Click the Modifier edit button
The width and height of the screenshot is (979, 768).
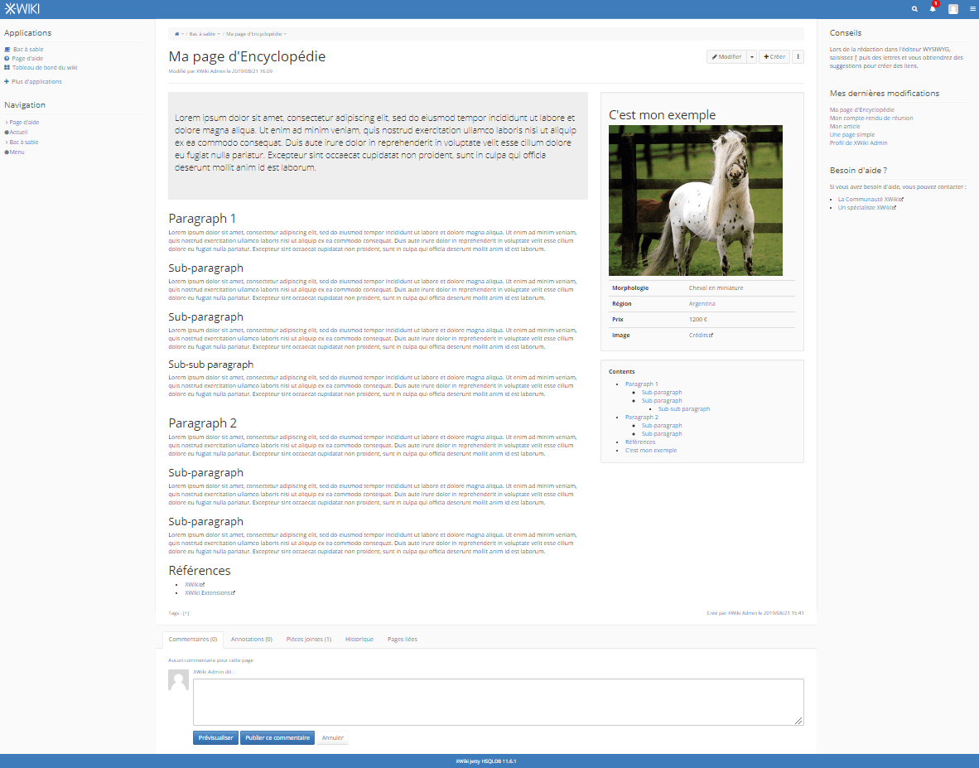click(x=726, y=57)
